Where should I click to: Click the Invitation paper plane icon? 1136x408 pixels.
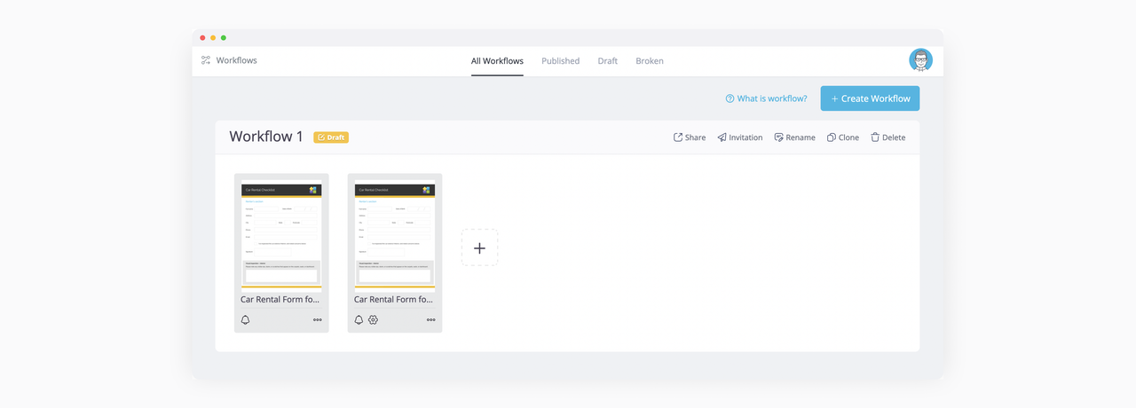click(x=722, y=137)
